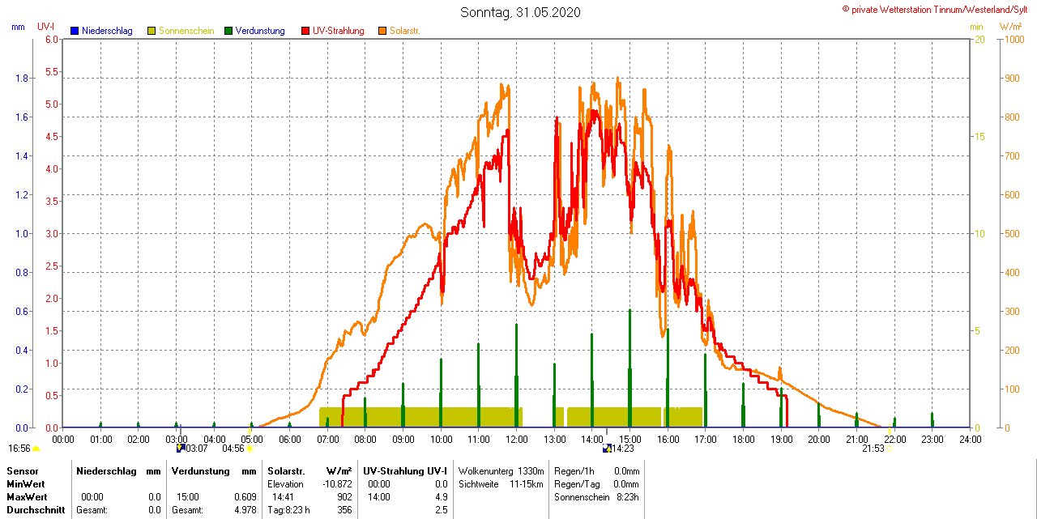Click the Durchschnitt row label
1037x519 pixels.
point(36,510)
